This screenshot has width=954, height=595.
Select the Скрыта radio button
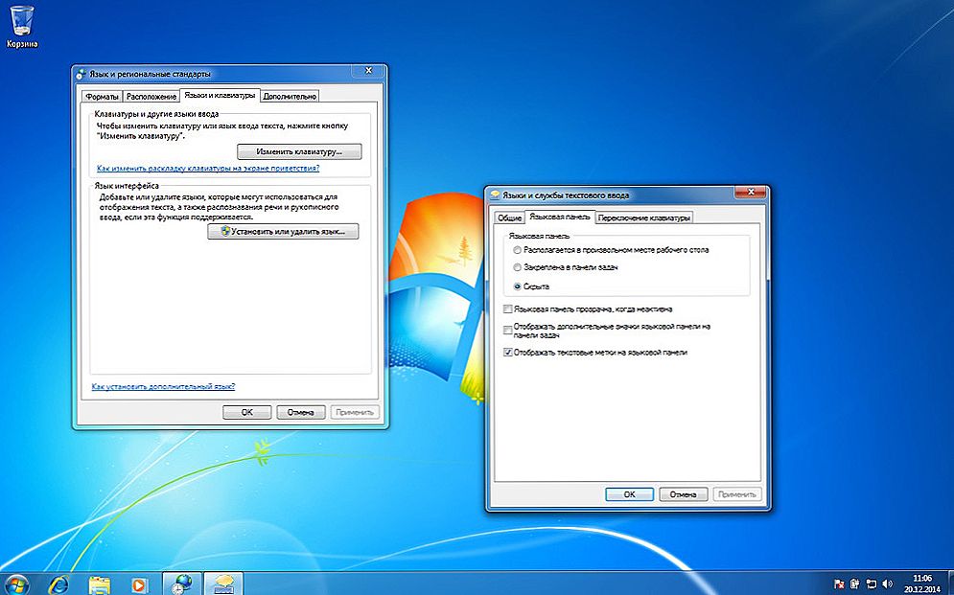[x=517, y=286]
